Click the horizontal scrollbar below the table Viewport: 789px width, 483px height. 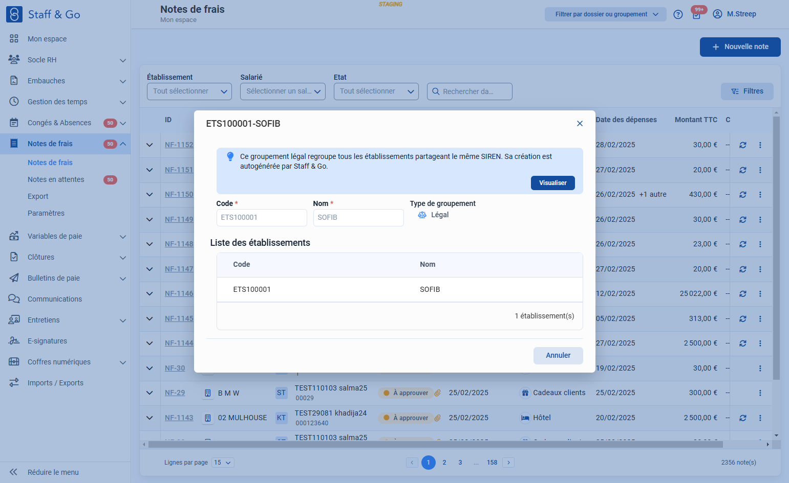[435, 445]
